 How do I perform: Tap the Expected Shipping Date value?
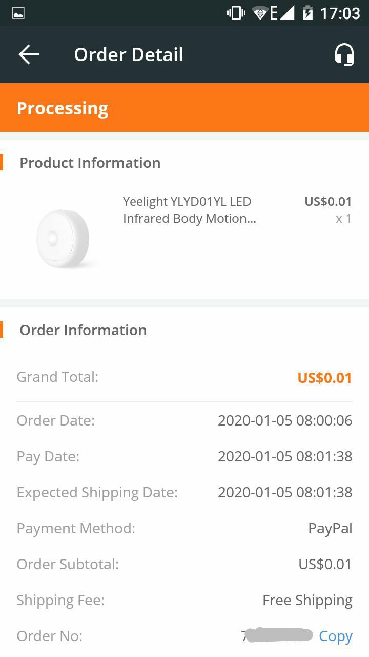(285, 492)
